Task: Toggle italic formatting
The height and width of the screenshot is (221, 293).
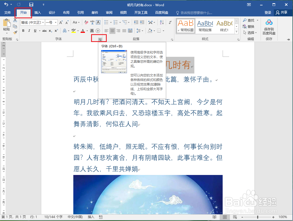Action: (x=29, y=31)
